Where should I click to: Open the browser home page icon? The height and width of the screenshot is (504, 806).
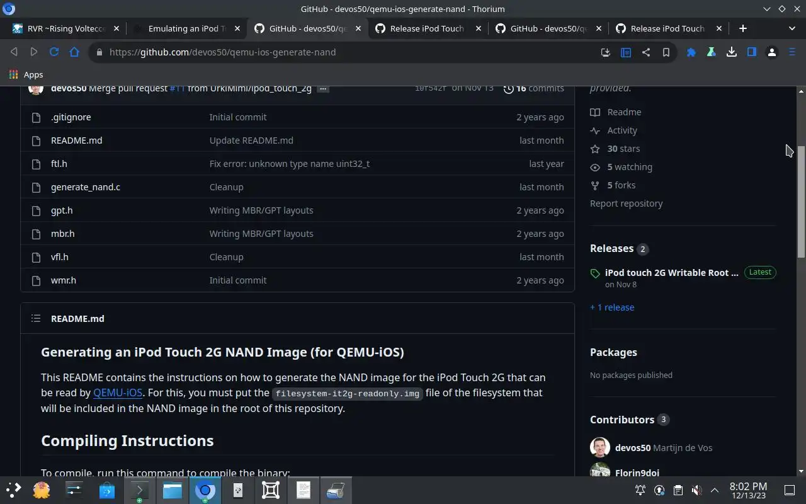coord(74,52)
